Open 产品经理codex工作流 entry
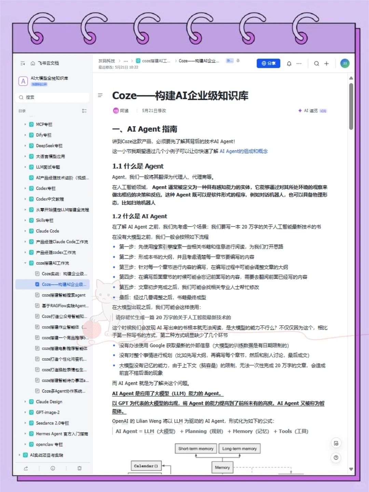The image size is (369, 492). 56,252
